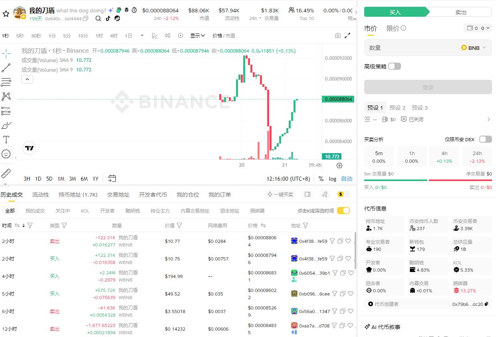Copy the token creator address 0x79b6...dc20
The image size is (496, 337).
[486, 304]
